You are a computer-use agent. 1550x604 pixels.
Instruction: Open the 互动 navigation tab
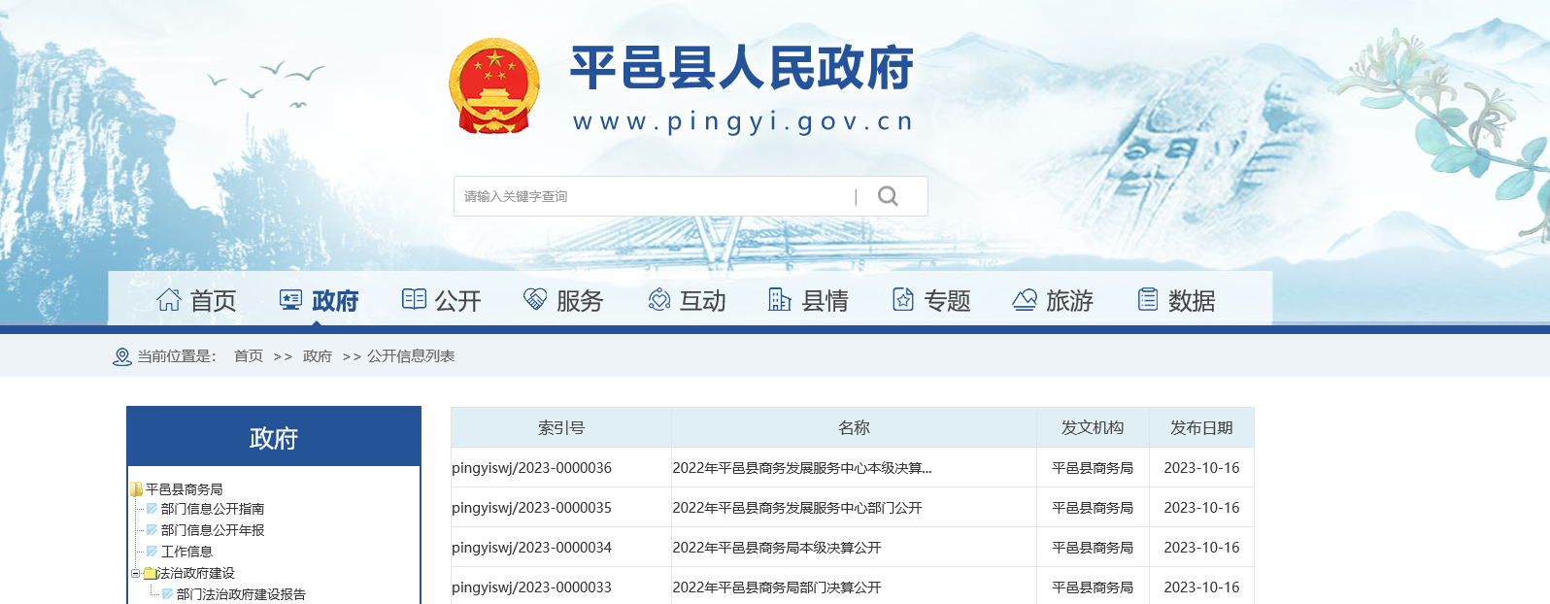pos(702,301)
